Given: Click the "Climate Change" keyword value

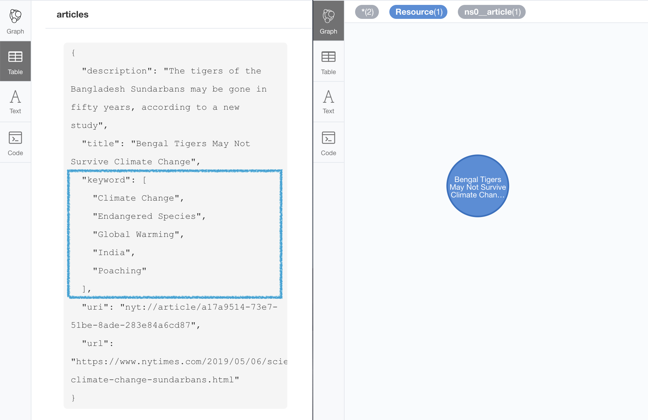Looking at the screenshot, I should [x=136, y=198].
